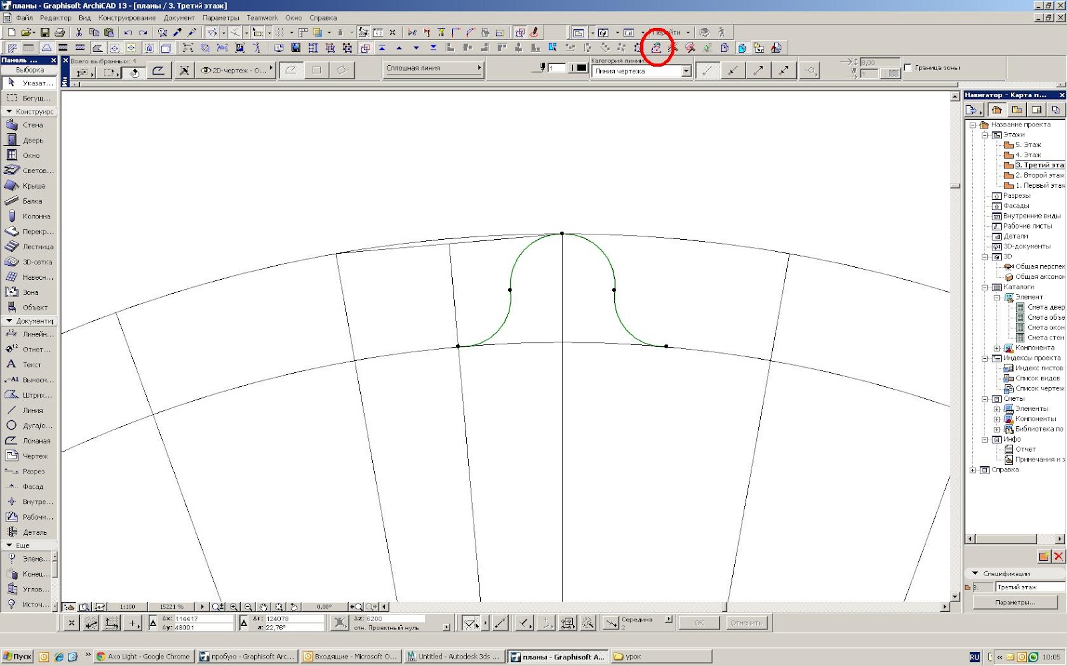Paste with the clipboard icon
1067x666 pixels.
tap(109, 32)
